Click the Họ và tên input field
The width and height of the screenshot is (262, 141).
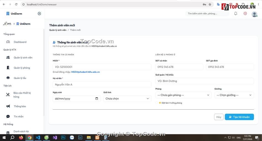coord(102,85)
